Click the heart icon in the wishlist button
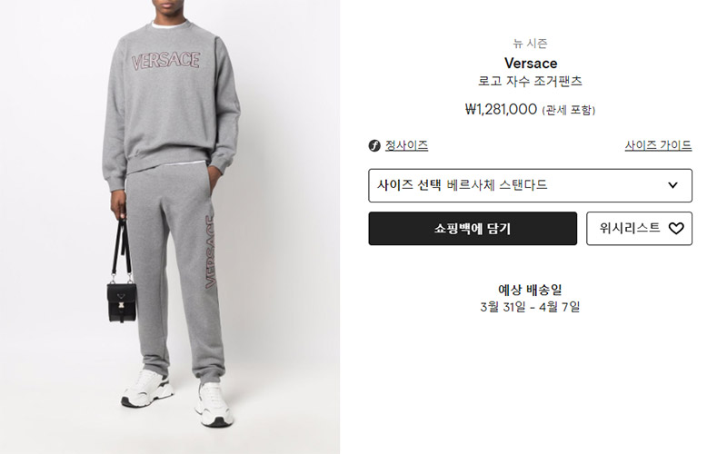This screenshot has width=727, height=454. coord(676,228)
